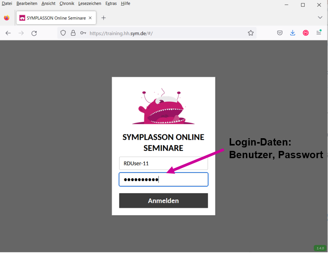
Task: Open the Firefox View icon
Action: tap(7, 18)
